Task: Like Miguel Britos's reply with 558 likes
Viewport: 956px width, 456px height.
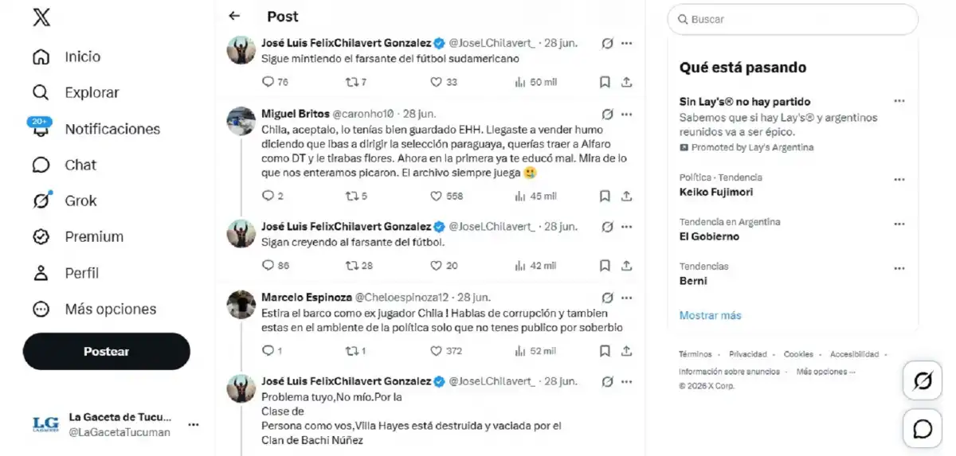Action: [448, 196]
